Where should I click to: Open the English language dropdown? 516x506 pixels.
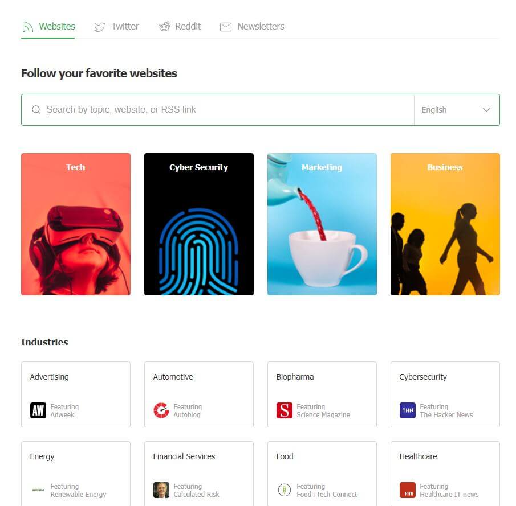[x=457, y=110]
